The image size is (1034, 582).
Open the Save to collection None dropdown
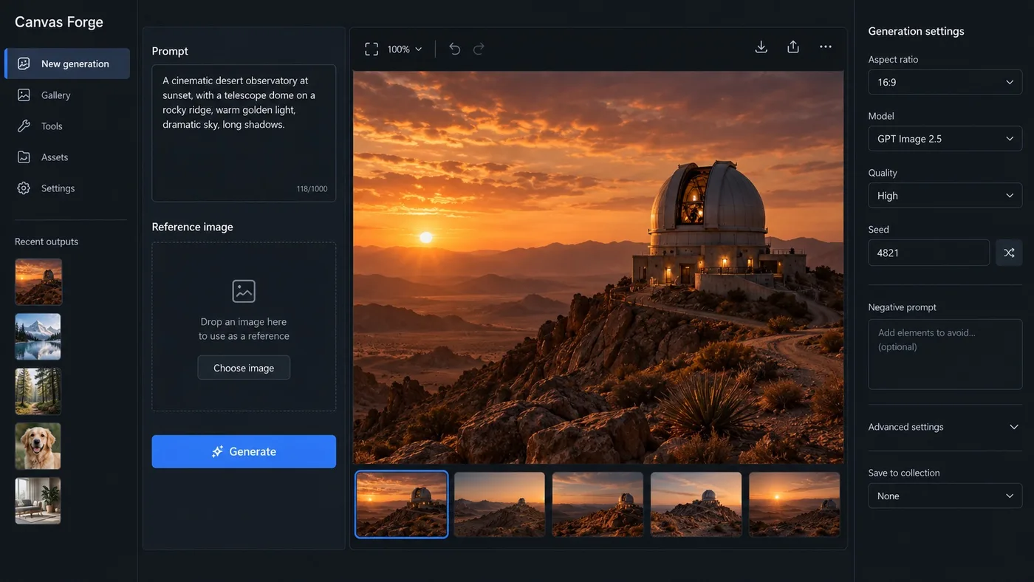[x=945, y=496]
